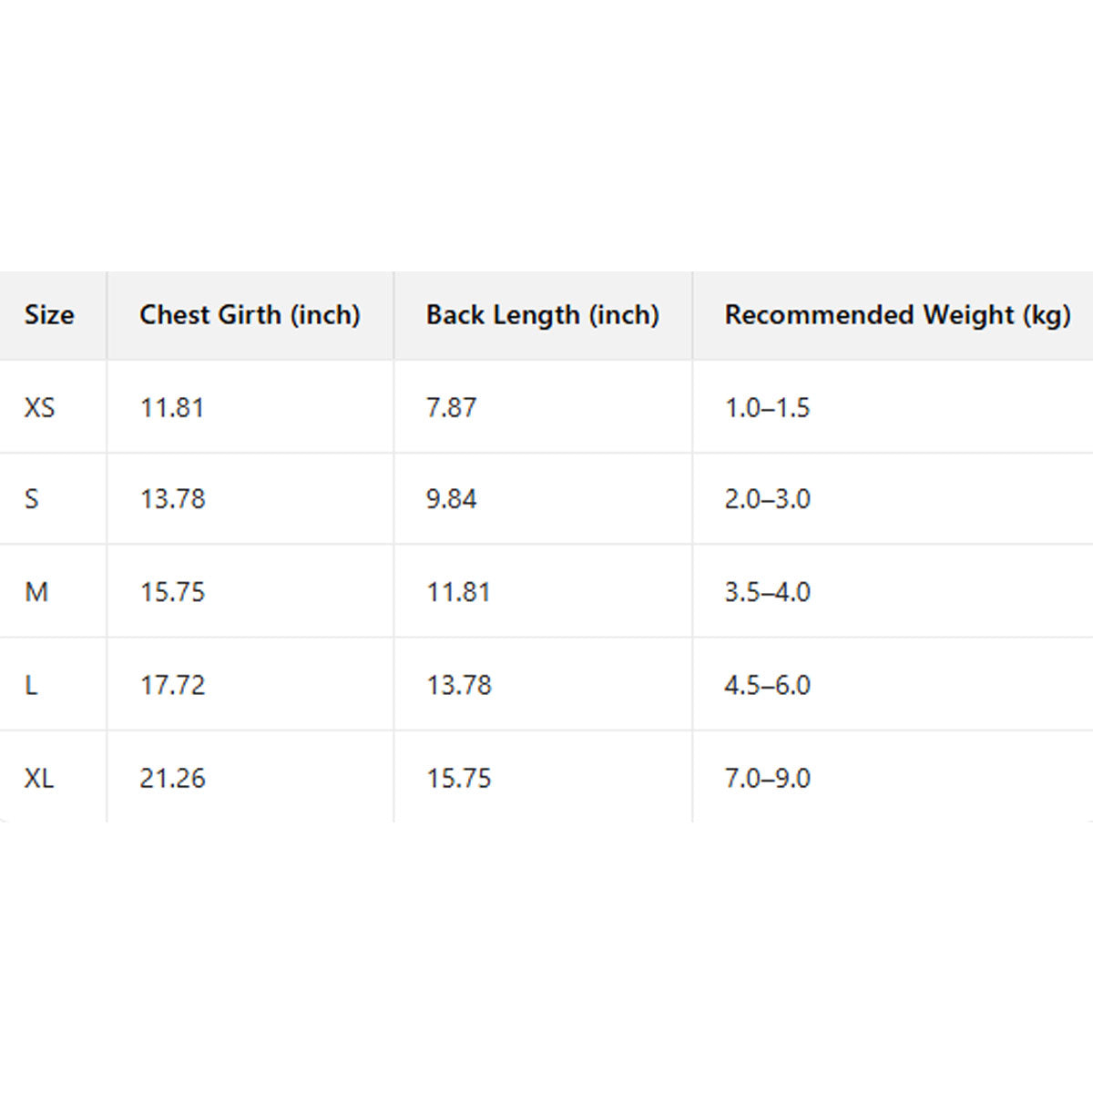Select the S size row label

32,499
